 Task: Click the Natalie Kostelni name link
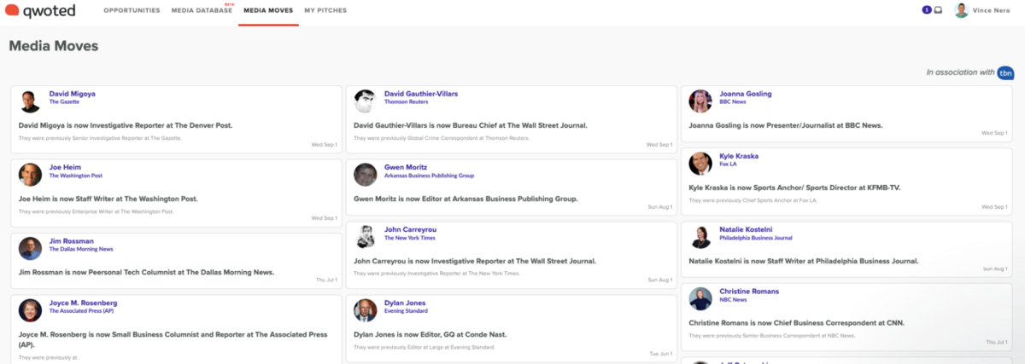[x=746, y=229]
